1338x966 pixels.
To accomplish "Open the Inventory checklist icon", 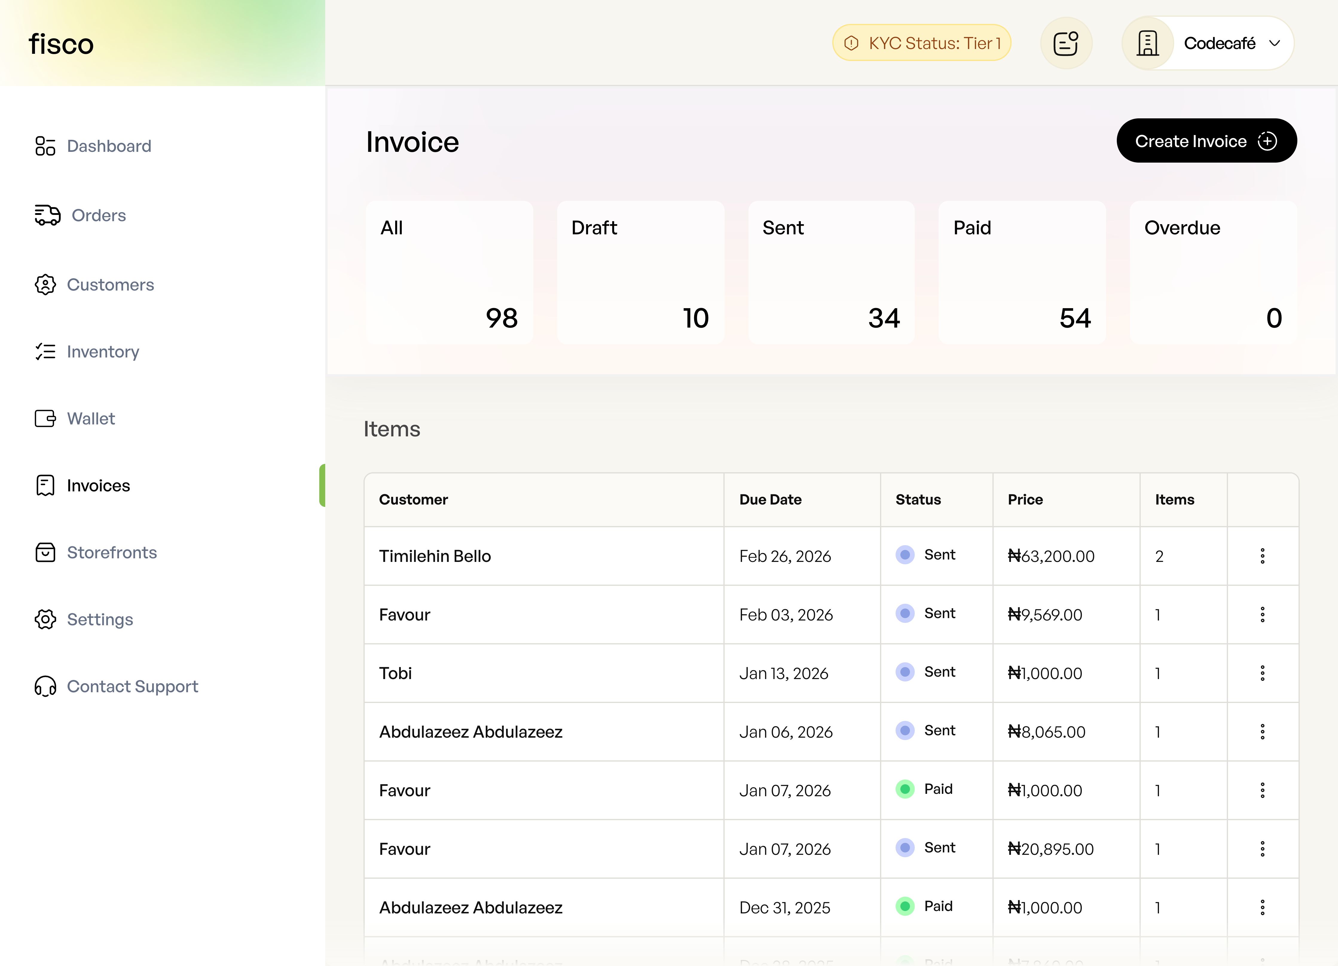I will click(45, 351).
